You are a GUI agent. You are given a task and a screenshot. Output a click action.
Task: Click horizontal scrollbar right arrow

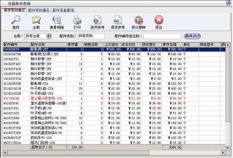(x=223, y=153)
